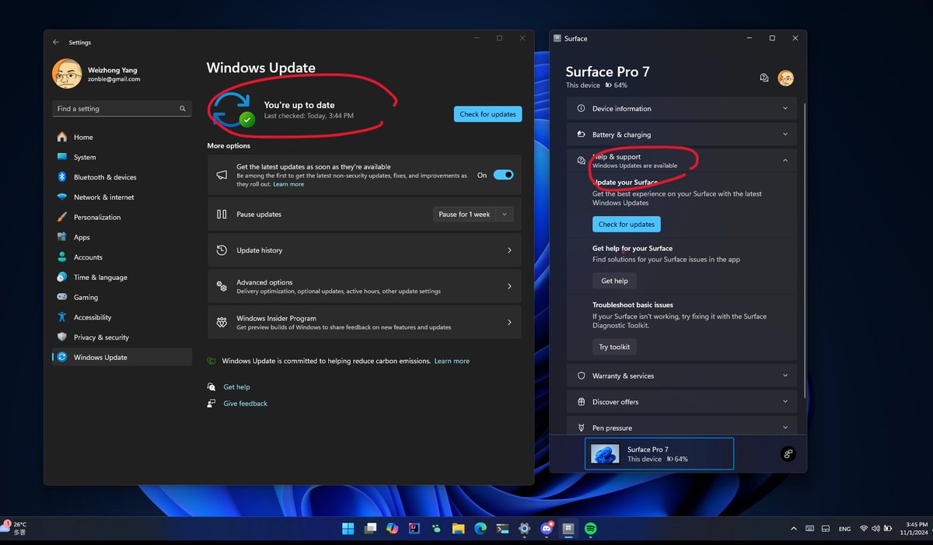Open the Give feedback link
The height and width of the screenshot is (545, 933).
pyautogui.click(x=245, y=404)
